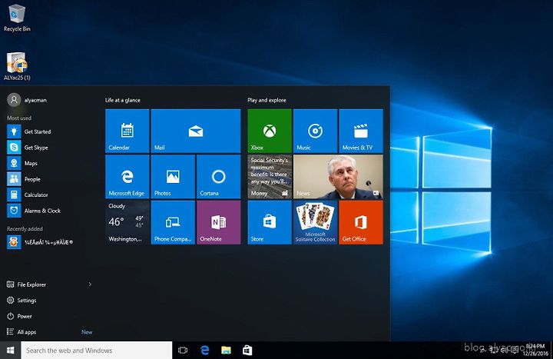Open File Explorer from Start menu

(26, 284)
